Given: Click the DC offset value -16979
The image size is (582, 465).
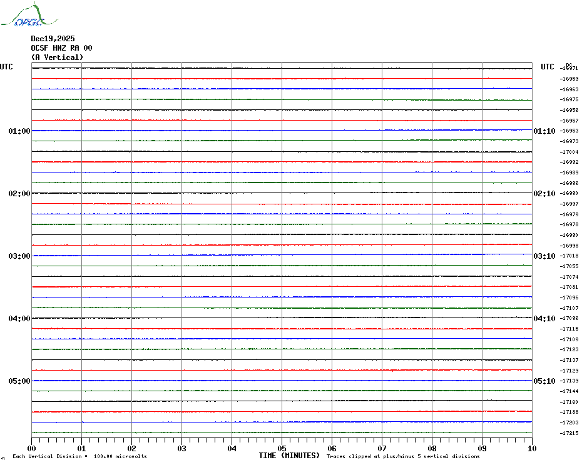Looking at the screenshot, I should pyautogui.click(x=569, y=214).
